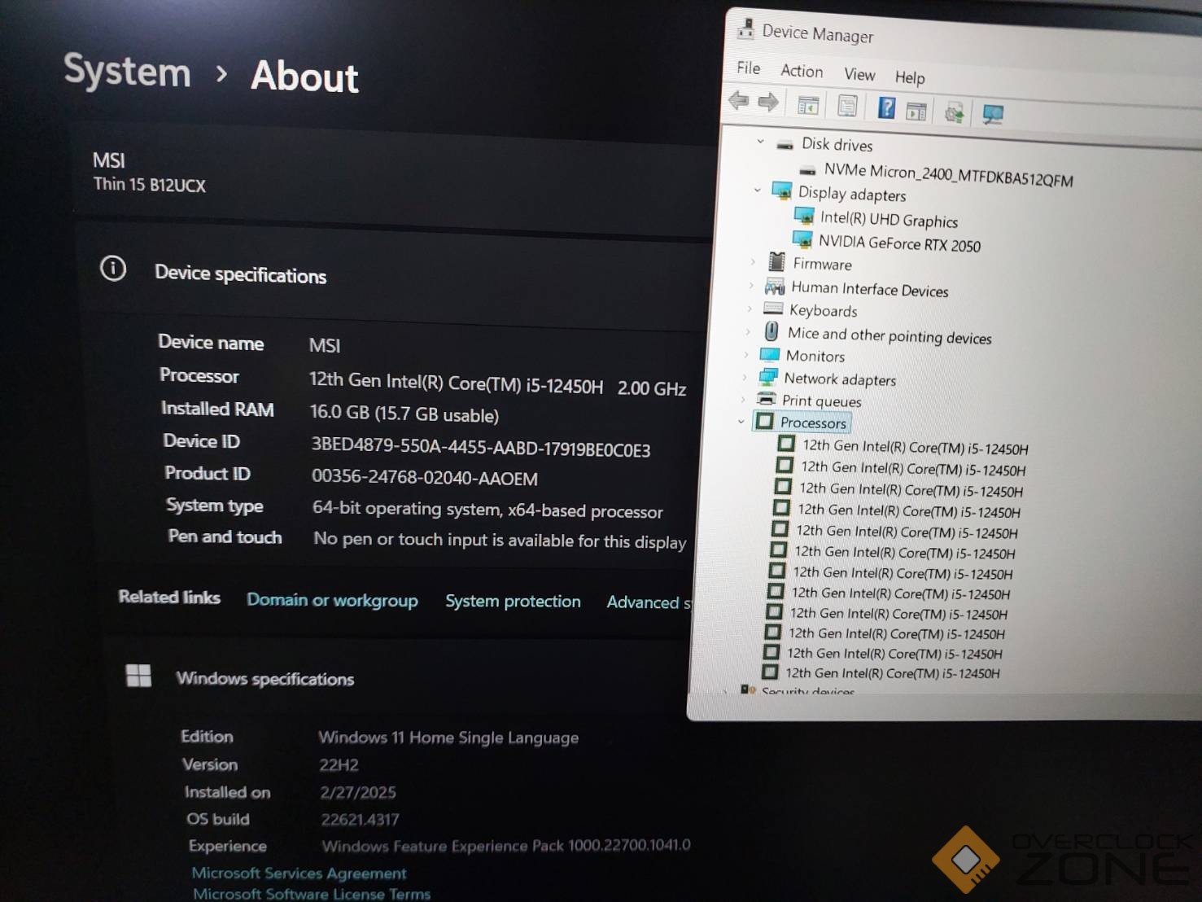Screen dimensions: 1202x902
Task: Click the Edition value Windows 11 Home Single Language
Action: pyautogui.click(x=448, y=737)
